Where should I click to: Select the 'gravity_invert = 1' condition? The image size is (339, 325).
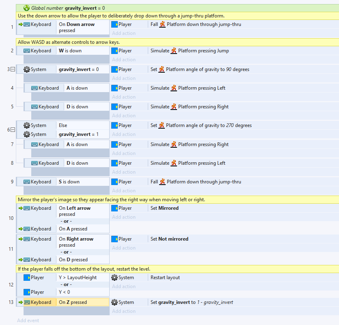coord(63,134)
